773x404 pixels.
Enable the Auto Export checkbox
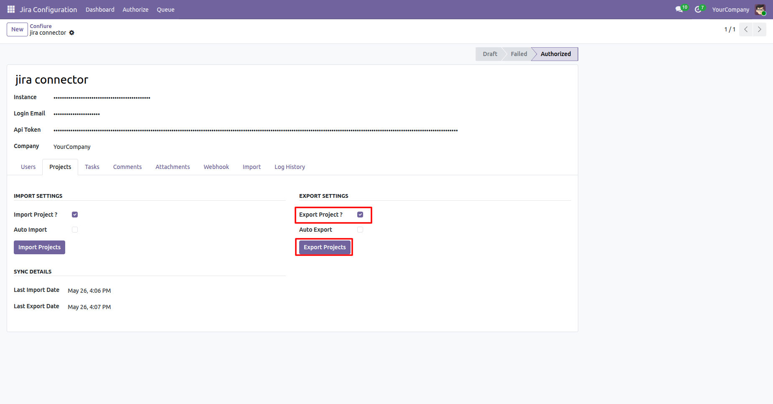tap(360, 230)
